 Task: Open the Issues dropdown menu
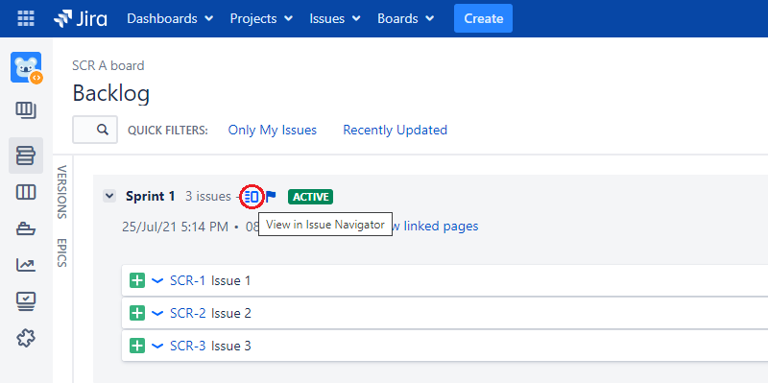(335, 18)
